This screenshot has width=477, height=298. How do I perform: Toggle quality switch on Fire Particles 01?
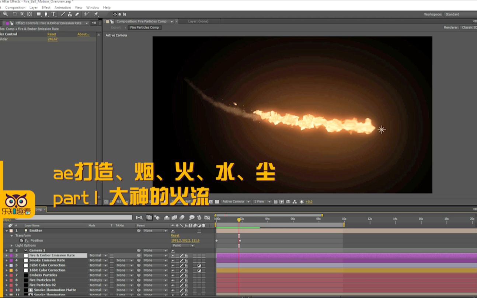click(181, 280)
